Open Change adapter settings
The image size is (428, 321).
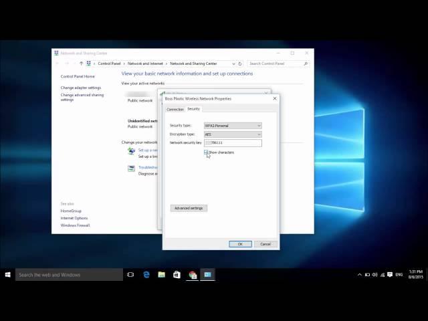pyautogui.click(x=80, y=88)
